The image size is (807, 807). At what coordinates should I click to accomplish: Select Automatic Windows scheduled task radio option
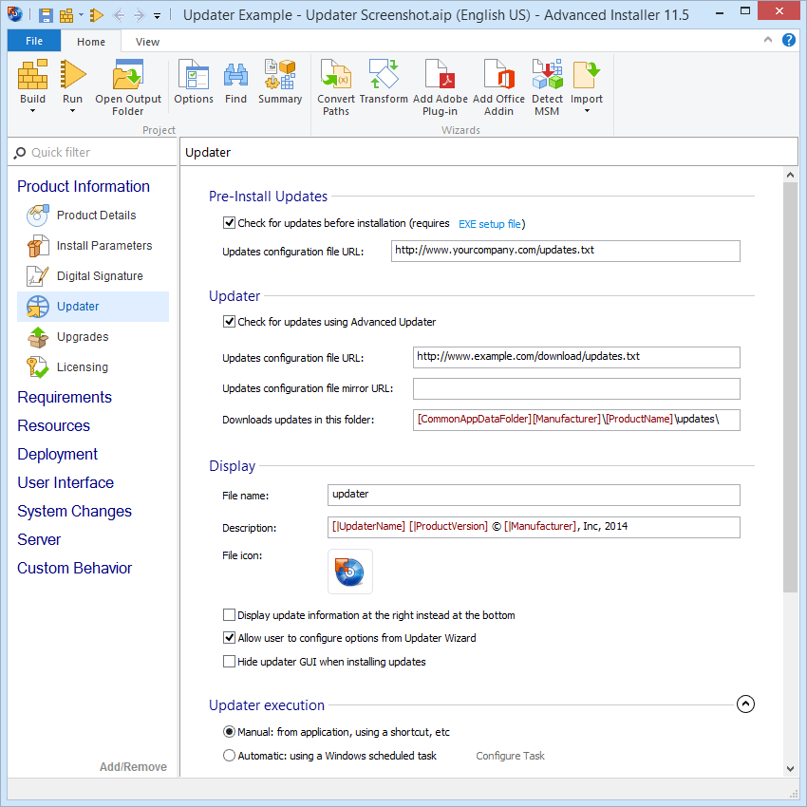tap(229, 756)
